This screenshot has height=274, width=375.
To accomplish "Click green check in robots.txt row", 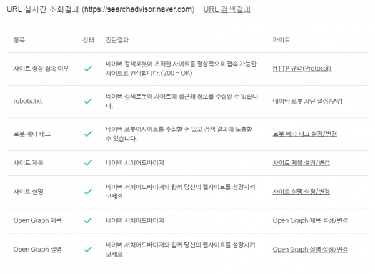I will tap(88, 101).
